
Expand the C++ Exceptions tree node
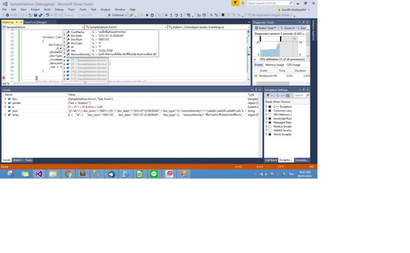(266, 107)
